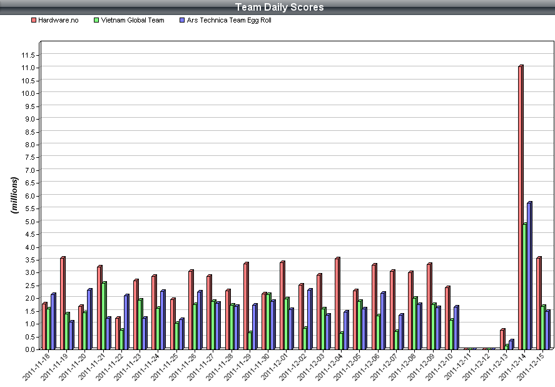Click the tall red Hardware.no bar on 2011-12-14
The width and height of the screenshot is (555, 387).
coord(521,207)
